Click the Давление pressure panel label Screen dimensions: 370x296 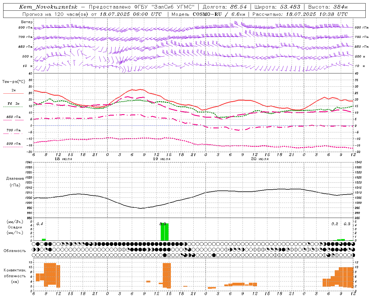15,179
